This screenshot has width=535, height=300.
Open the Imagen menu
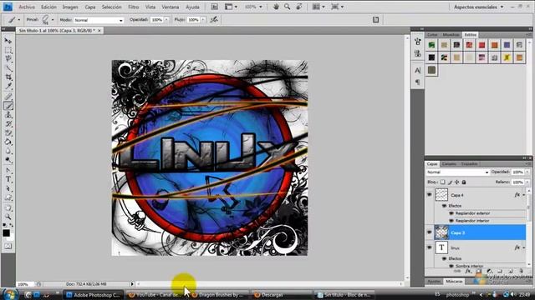[x=70, y=7]
